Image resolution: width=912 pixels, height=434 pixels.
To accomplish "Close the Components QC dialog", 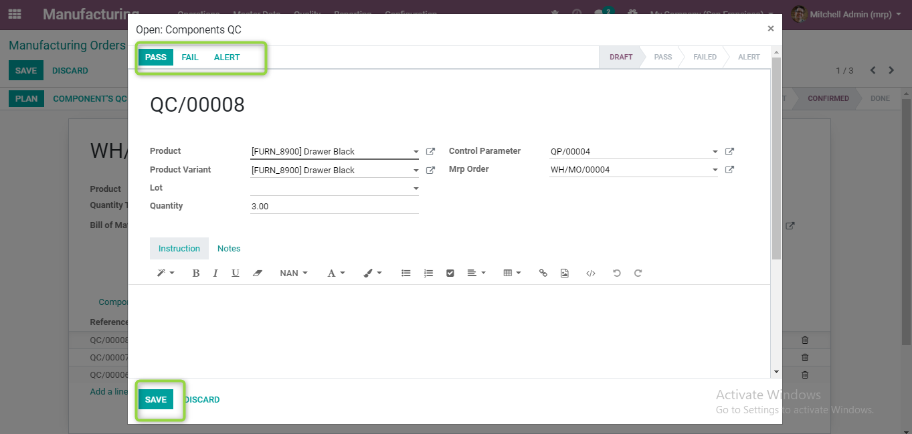I will (x=771, y=29).
